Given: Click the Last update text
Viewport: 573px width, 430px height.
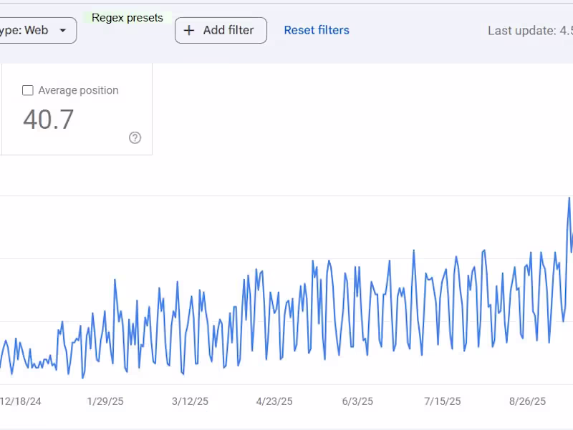Looking at the screenshot, I should pos(530,31).
